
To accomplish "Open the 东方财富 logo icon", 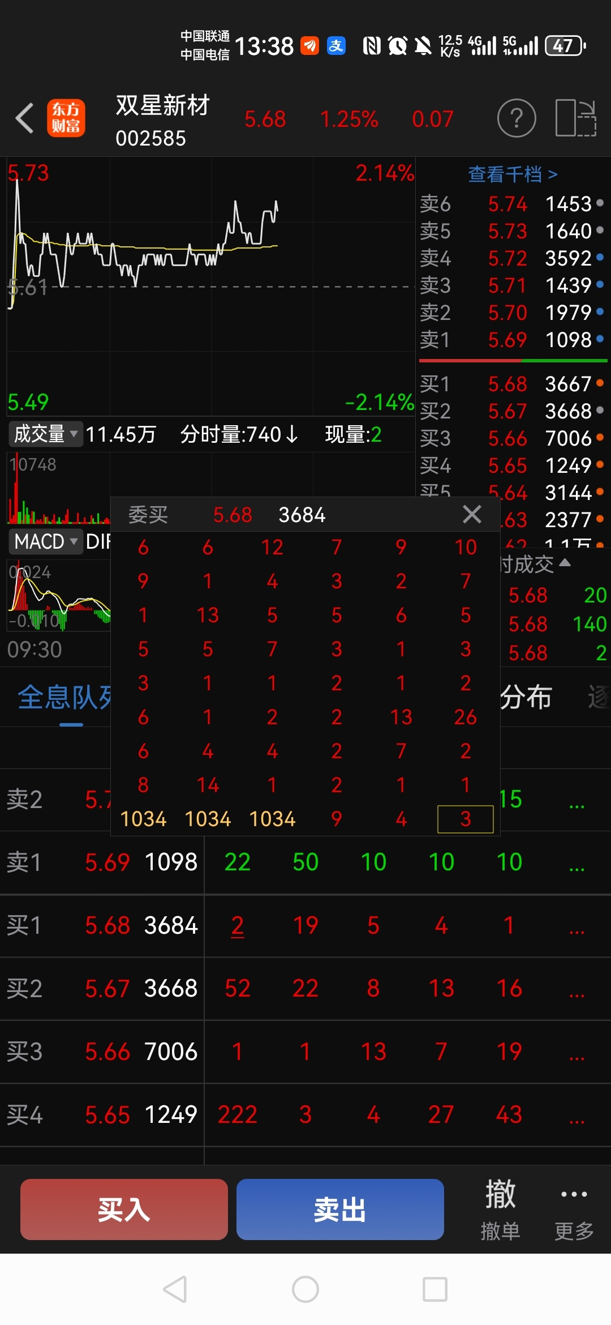I will tap(66, 118).
